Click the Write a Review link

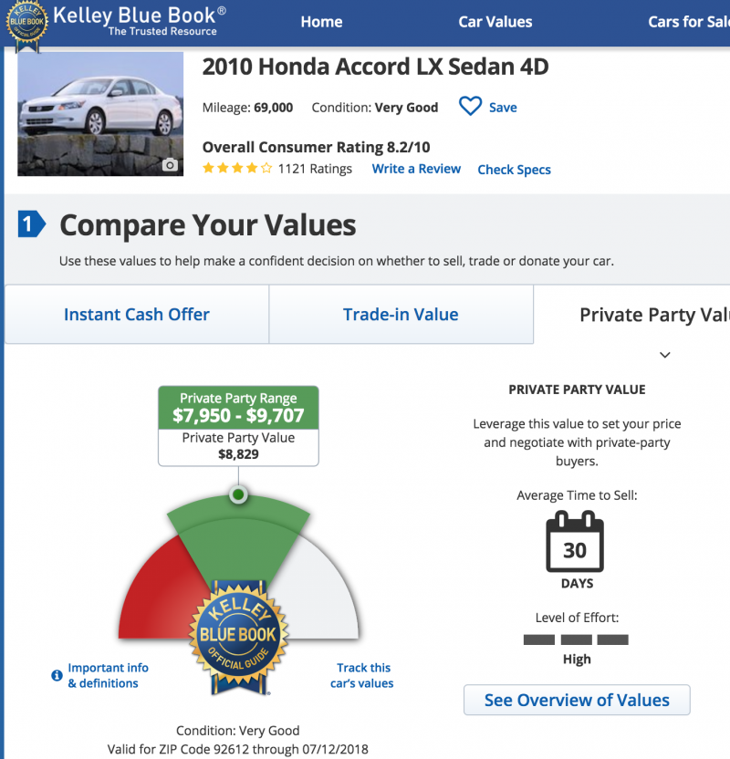(x=416, y=169)
